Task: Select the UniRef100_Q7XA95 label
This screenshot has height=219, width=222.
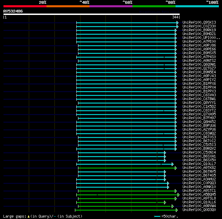Action: tap(199, 114)
